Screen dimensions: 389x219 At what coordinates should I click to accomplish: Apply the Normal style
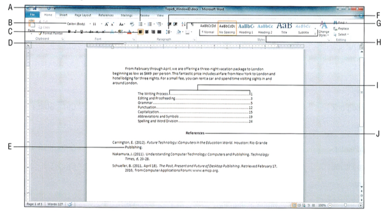click(208, 29)
